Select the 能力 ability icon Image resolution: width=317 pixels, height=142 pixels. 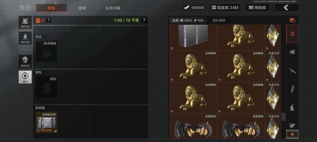(x=25, y=77)
